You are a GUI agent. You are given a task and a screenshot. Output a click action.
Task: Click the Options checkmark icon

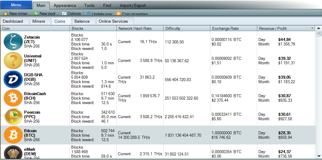(x=64, y=13)
